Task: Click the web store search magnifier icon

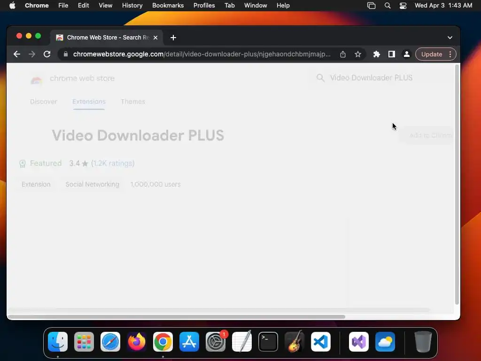Action: [x=320, y=78]
